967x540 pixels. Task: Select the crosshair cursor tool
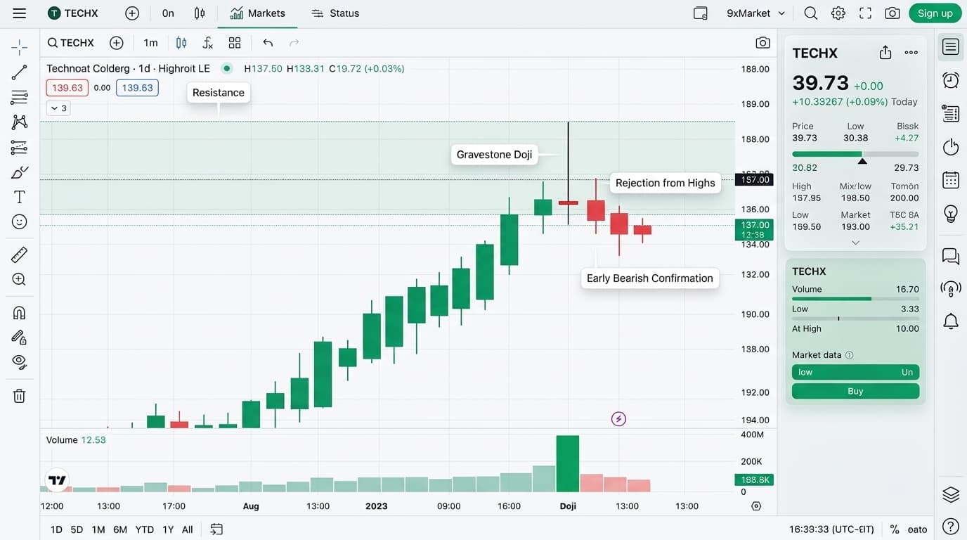click(20, 47)
